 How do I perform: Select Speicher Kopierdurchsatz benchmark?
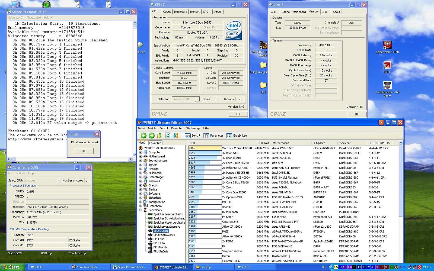(x=169, y=222)
